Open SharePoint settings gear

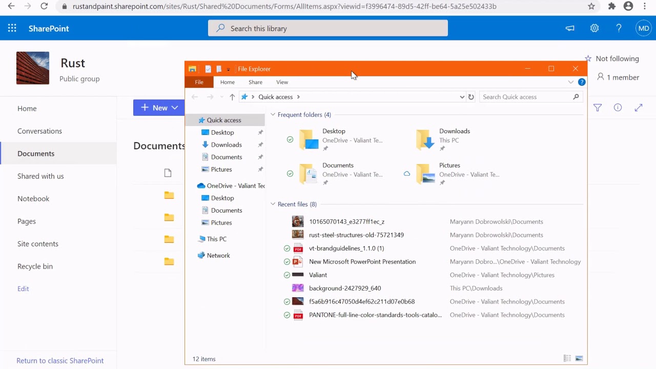click(x=594, y=28)
